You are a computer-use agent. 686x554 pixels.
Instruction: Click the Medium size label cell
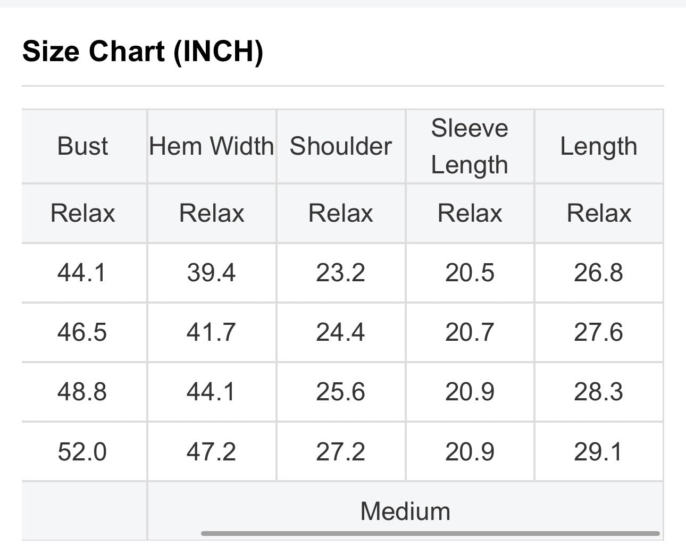(x=405, y=511)
